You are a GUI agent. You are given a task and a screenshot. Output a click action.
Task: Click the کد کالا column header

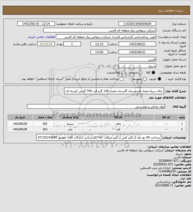(x=166, y=117)
